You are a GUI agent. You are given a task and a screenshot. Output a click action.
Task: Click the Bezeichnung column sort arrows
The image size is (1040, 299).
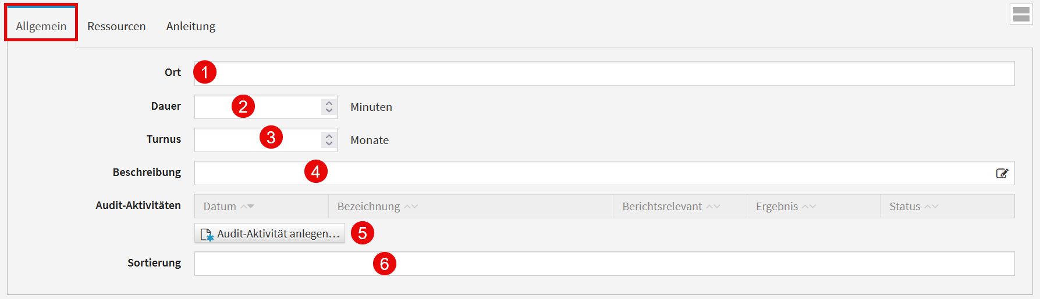pyautogui.click(x=411, y=207)
